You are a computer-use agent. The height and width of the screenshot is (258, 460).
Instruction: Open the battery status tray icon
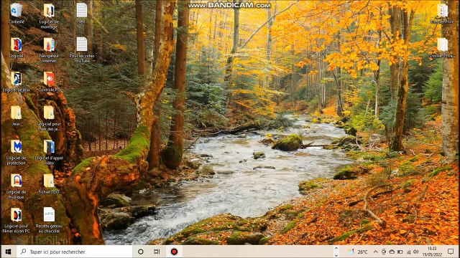[x=400, y=252]
